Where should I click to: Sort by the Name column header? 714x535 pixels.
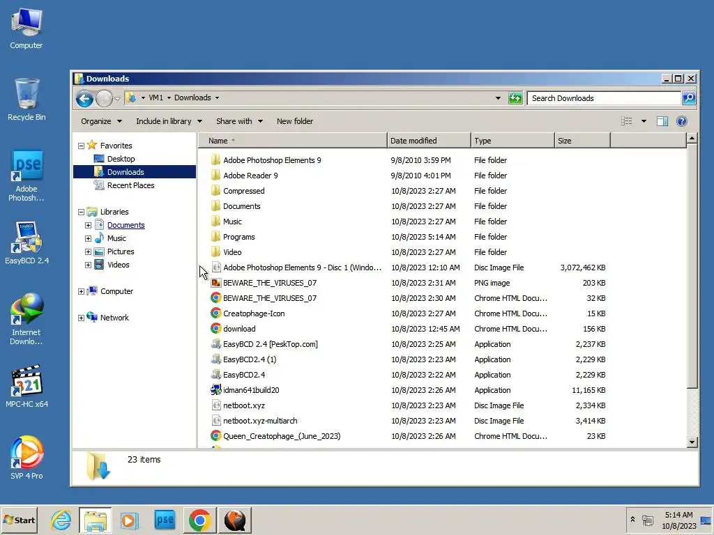click(x=292, y=141)
